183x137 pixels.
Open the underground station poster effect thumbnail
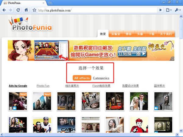pyautogui.click(x=91, y=125)
